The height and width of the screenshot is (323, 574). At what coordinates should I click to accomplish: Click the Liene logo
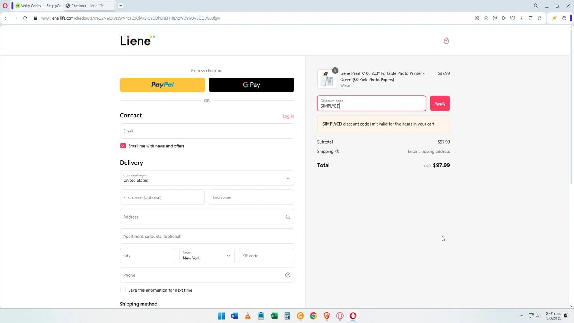click(137, 40)
